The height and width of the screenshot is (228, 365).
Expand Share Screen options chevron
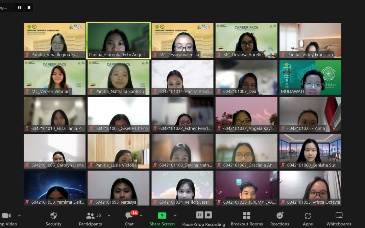pos(175,215)
